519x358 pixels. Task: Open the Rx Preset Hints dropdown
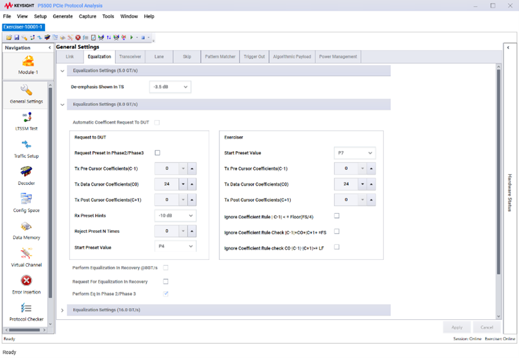click(175, 216)
